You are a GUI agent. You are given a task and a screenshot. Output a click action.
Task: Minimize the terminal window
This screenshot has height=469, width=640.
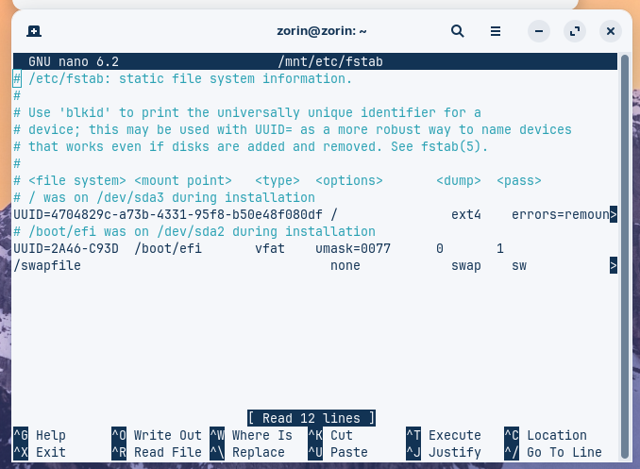(538, 31)
